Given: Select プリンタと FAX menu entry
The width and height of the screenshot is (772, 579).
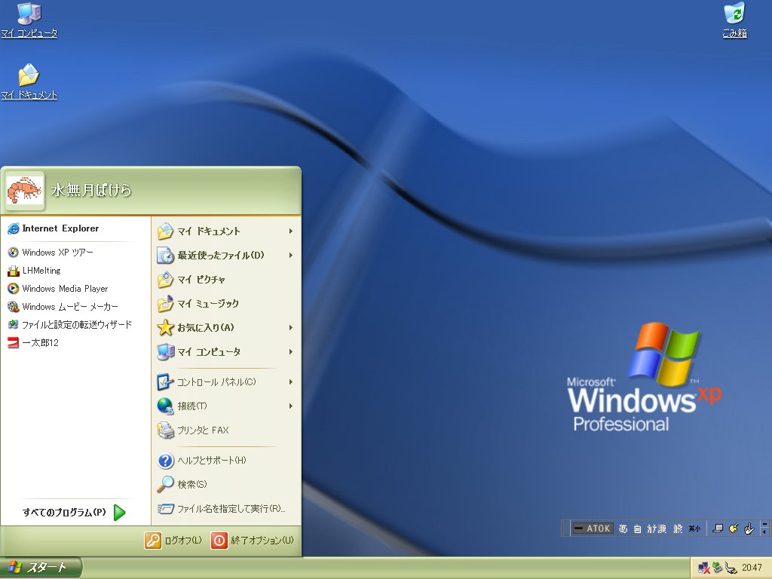Looking at the screenshot, I should tap(202, 430).
